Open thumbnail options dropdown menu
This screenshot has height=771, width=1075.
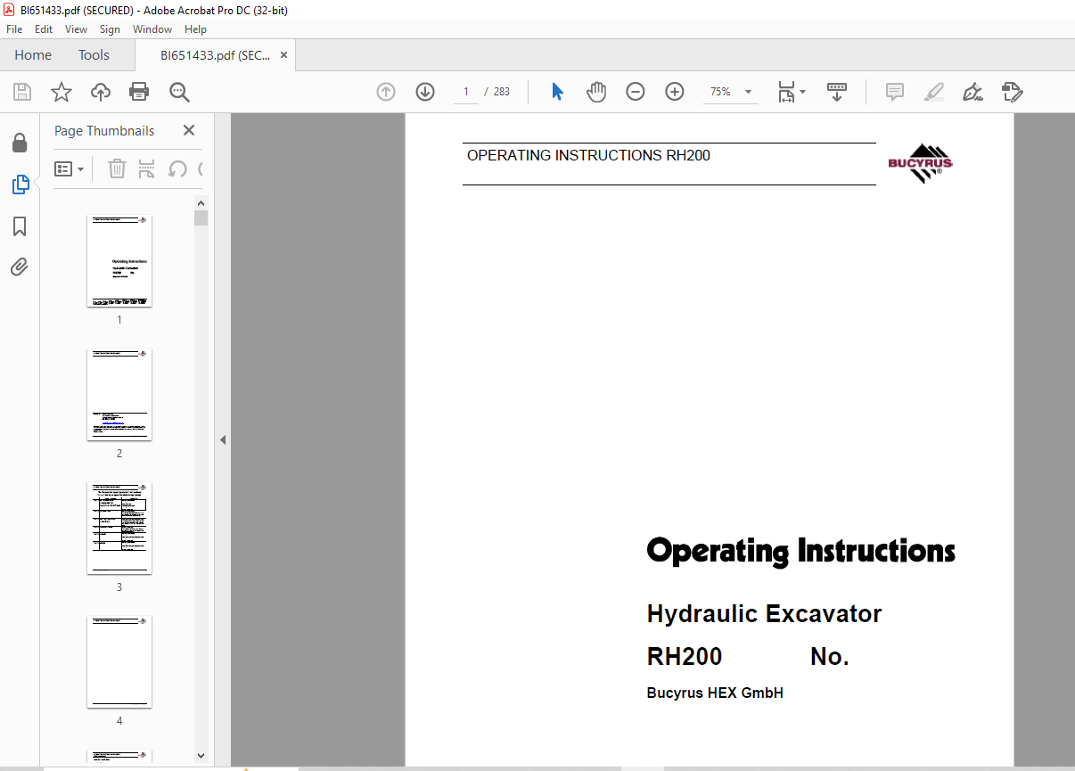click(x=69, y=168)
